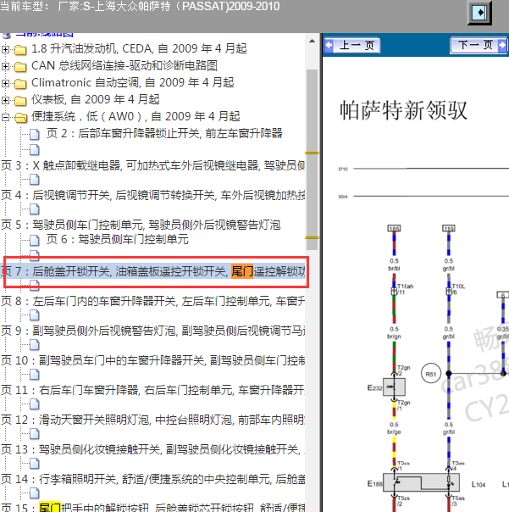Select 页 7 后舱盖开锁开关 entry
509x512 pixels.
[152, 271]
